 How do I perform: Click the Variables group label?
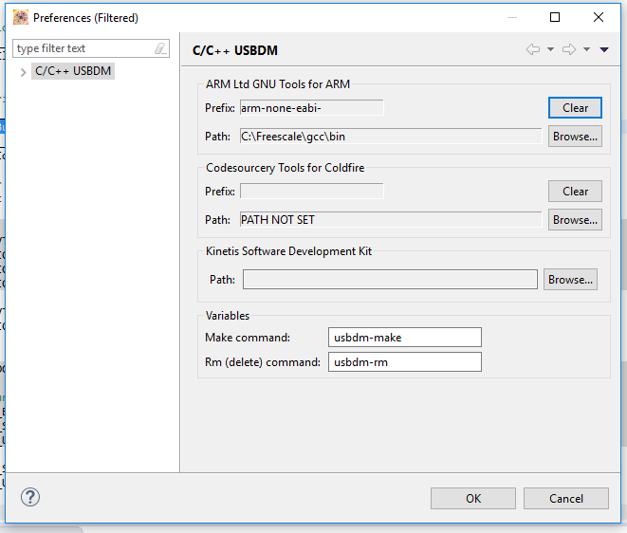[227, 316]
